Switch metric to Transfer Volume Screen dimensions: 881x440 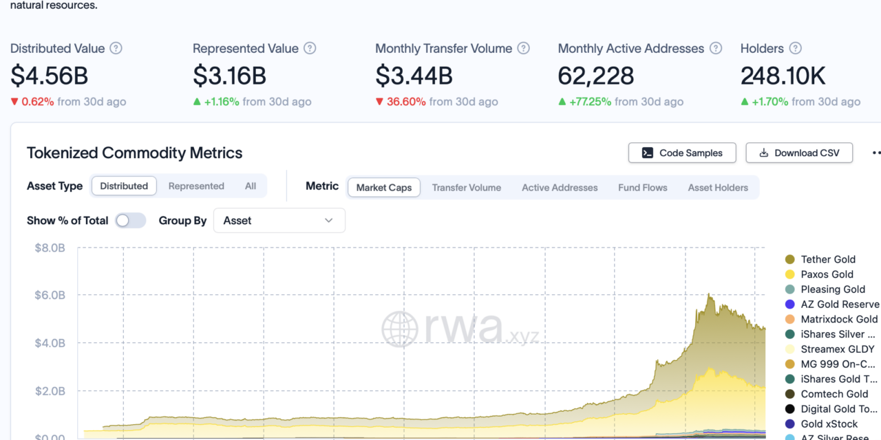[467, 187]
